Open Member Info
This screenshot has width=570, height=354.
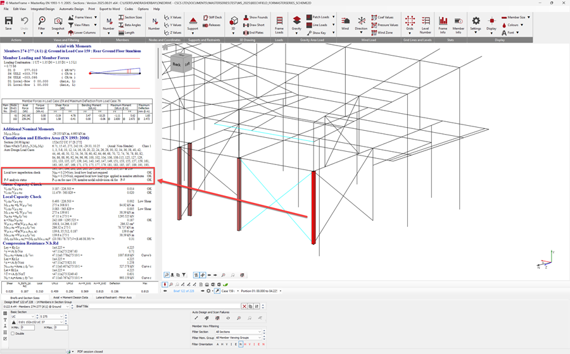click(459, 24)
